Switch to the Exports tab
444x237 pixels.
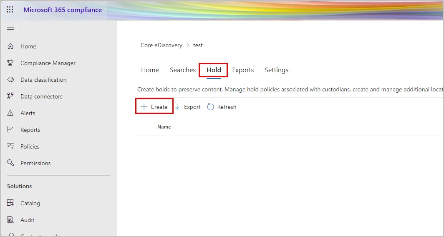point(243,70)
